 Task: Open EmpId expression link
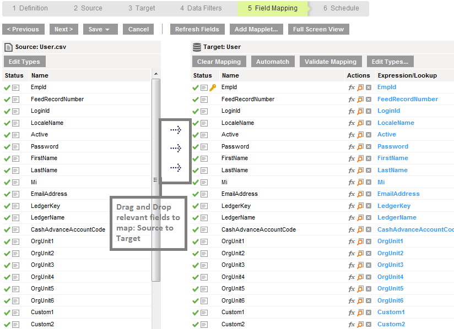(x=387, y=87)
